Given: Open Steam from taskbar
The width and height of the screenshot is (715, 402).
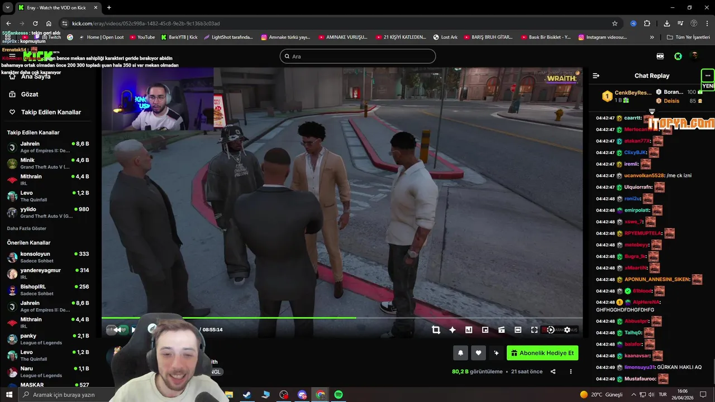Looking at the screenshot, I should 247,395.
